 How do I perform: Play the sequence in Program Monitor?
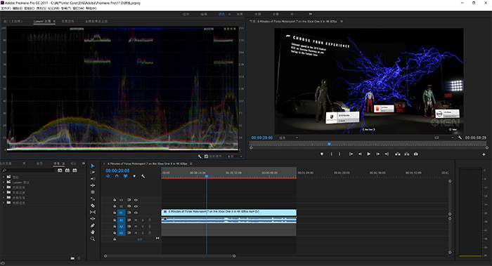click(369, 154)
